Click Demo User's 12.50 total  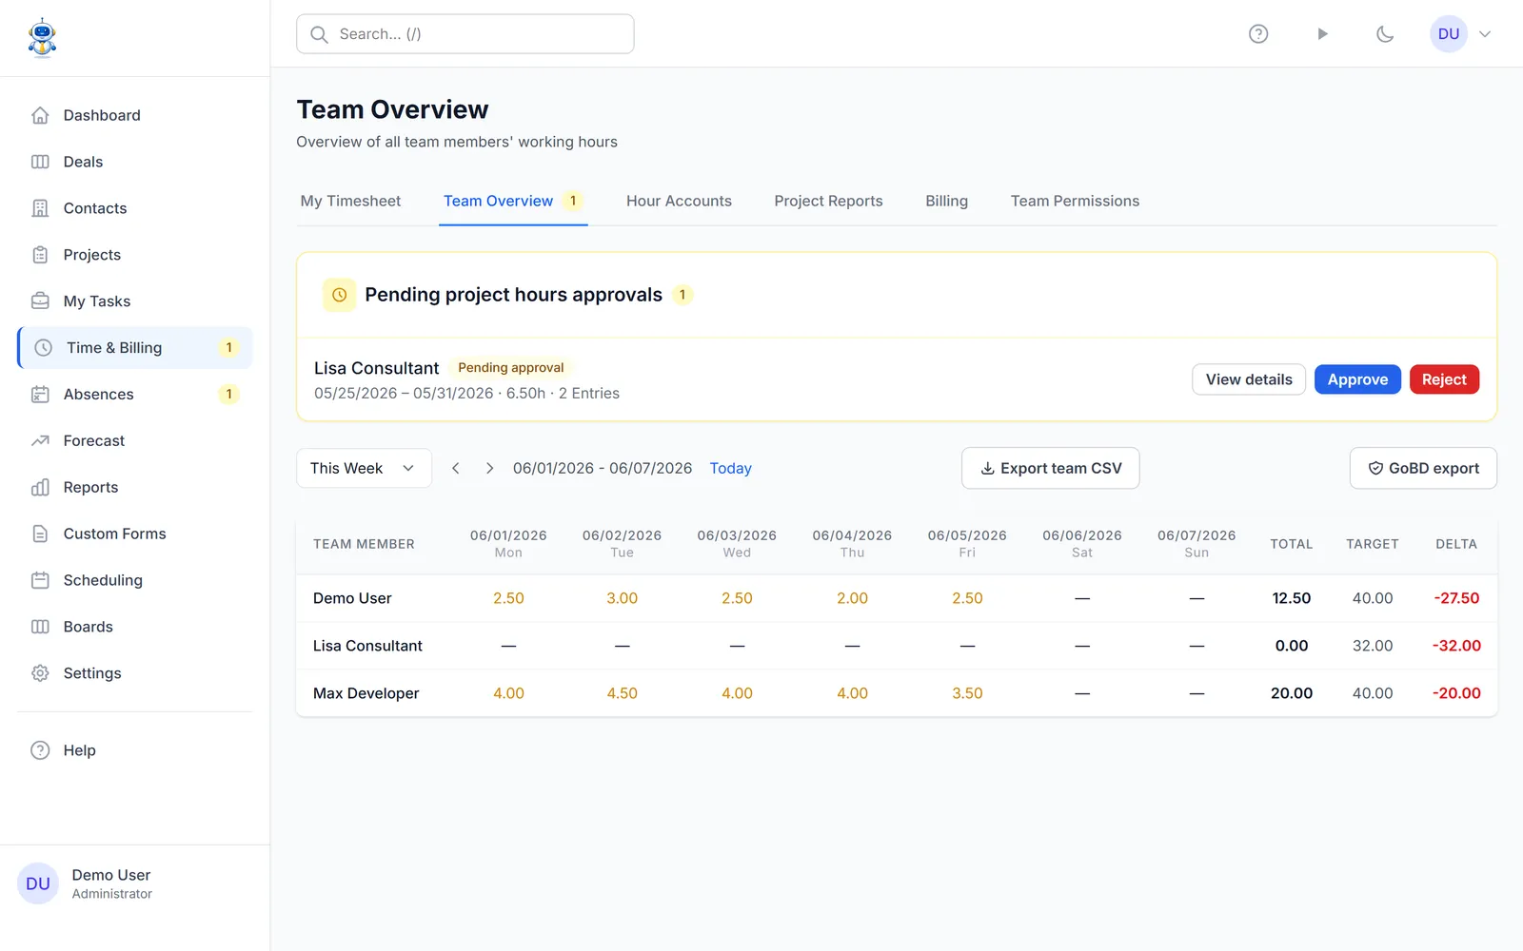pyautogui.click(x=1292, y=598)
